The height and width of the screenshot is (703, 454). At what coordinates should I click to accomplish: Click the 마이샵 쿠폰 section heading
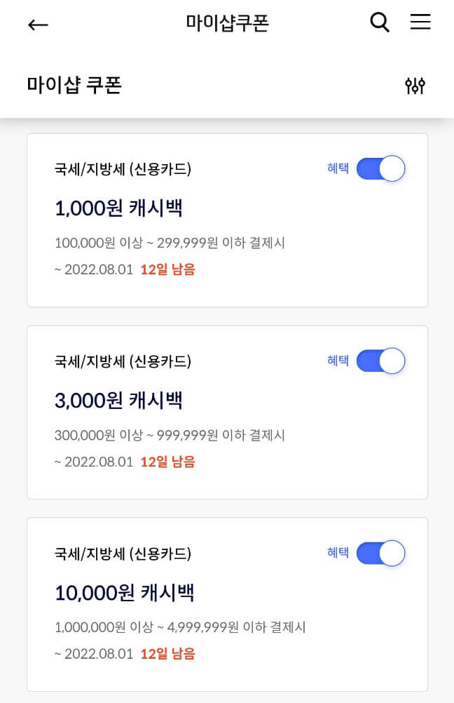(74, 86)
